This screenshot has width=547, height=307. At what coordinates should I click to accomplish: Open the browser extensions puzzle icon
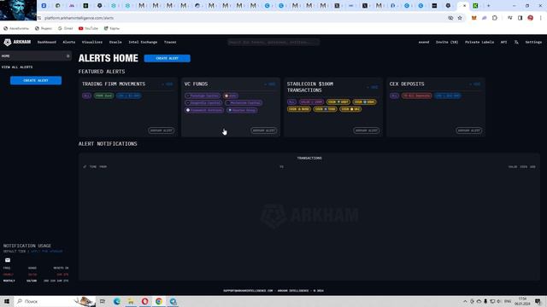pos(495,18)
